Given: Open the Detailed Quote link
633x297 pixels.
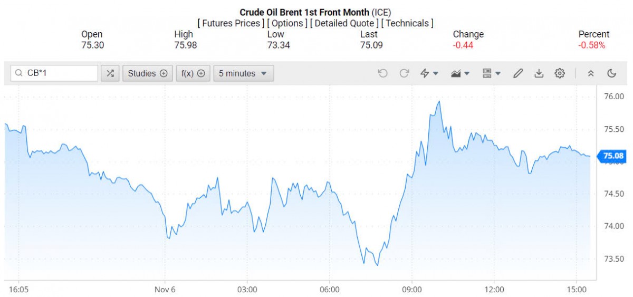Looking at the screenshot, I should click(x=344, y=23).
